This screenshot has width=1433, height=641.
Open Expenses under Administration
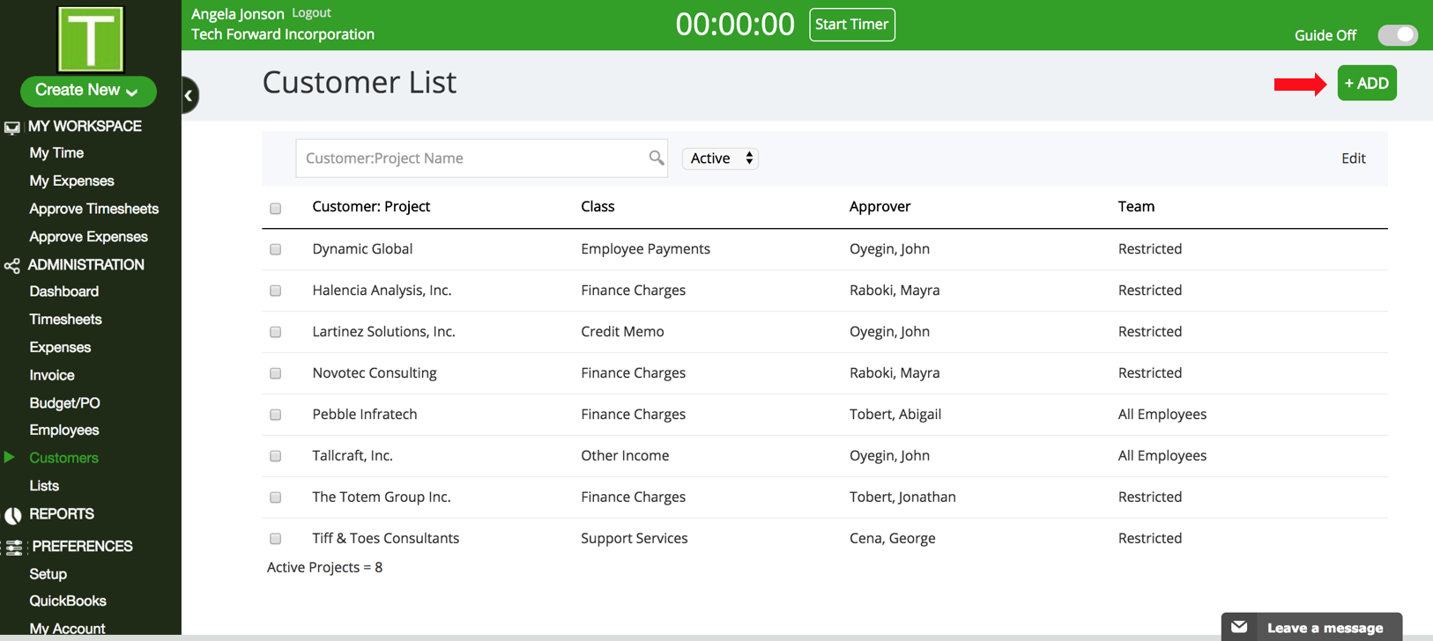pos(60,347)
